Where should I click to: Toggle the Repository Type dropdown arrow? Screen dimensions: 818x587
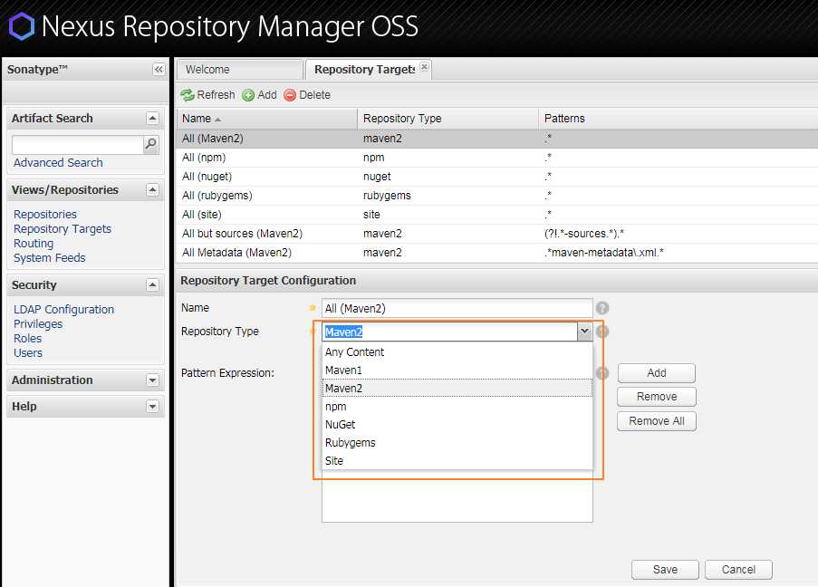585,332
